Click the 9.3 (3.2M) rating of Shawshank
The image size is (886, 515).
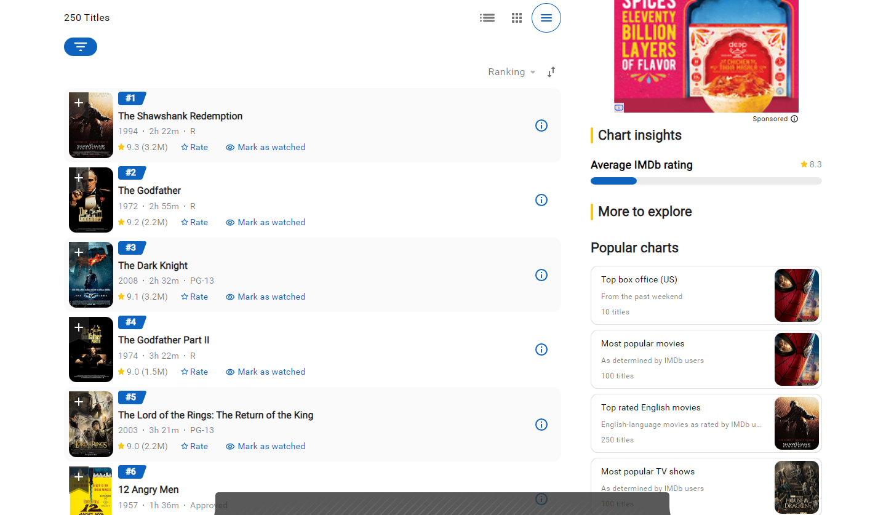click(x=143, y=148)
